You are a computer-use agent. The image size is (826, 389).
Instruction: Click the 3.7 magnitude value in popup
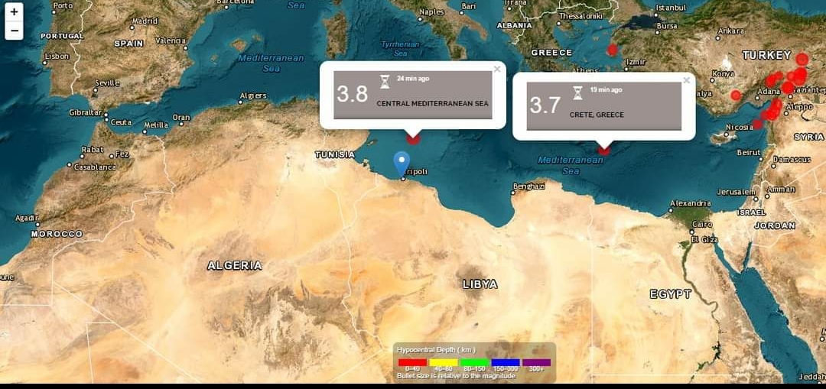(545, 105)
